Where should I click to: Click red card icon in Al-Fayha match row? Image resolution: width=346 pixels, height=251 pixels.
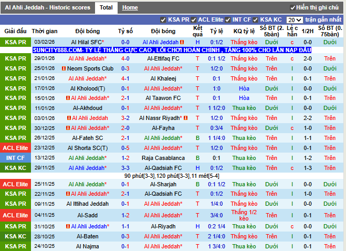(x=68, y=128)
